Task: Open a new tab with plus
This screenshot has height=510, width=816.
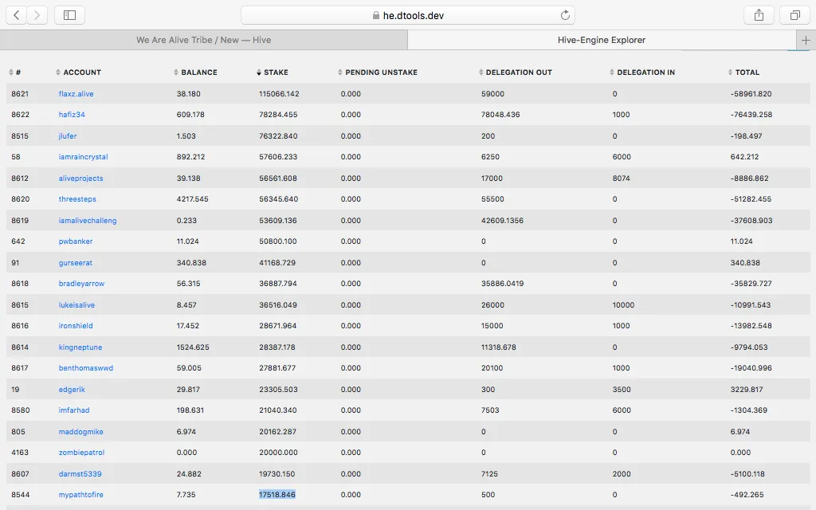Action: (806, 40)
